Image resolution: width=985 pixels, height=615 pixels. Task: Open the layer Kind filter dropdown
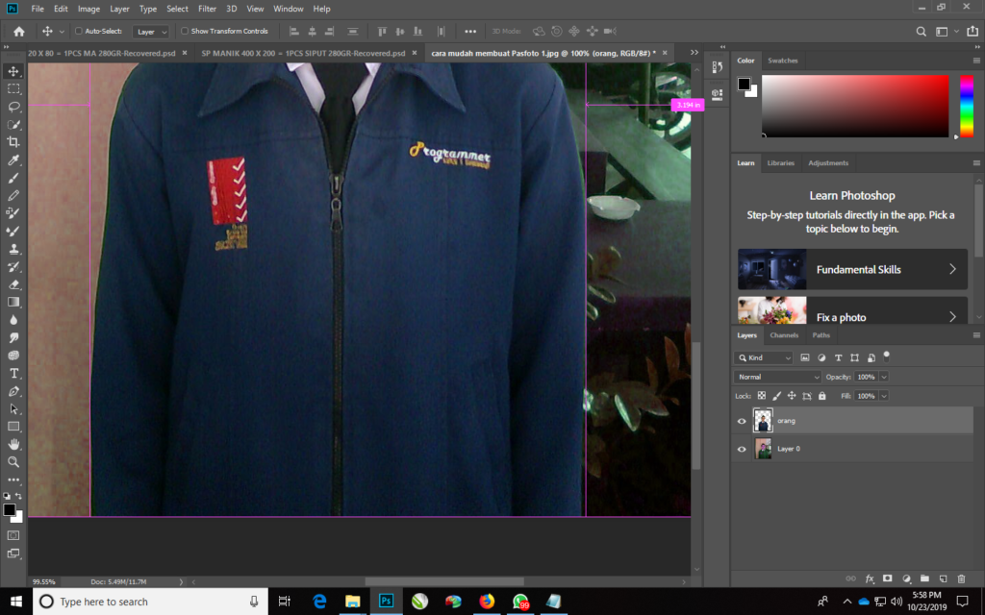(x=764, y=357)
